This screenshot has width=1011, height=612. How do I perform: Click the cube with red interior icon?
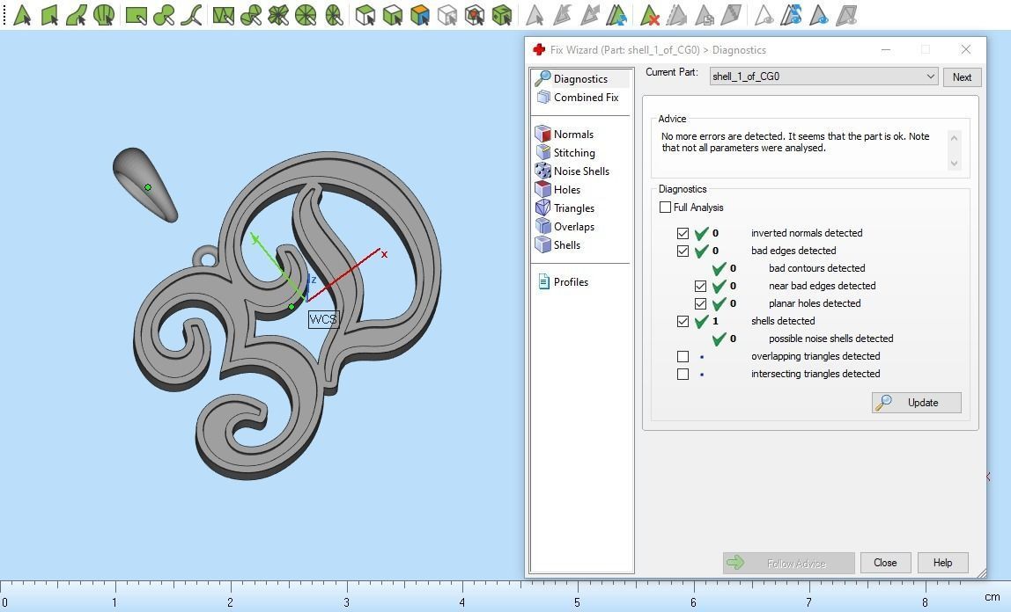pos(475,15)
